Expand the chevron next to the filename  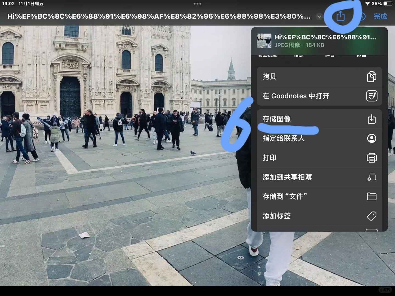[319, 16]
